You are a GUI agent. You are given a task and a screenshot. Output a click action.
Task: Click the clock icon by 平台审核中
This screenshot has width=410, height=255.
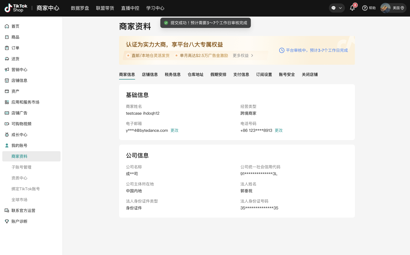pos(282,50)
